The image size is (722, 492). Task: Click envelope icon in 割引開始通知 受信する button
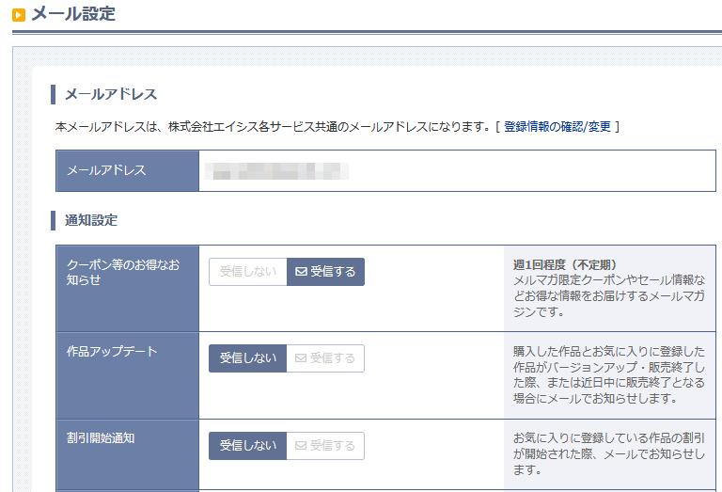coord(301,446)
